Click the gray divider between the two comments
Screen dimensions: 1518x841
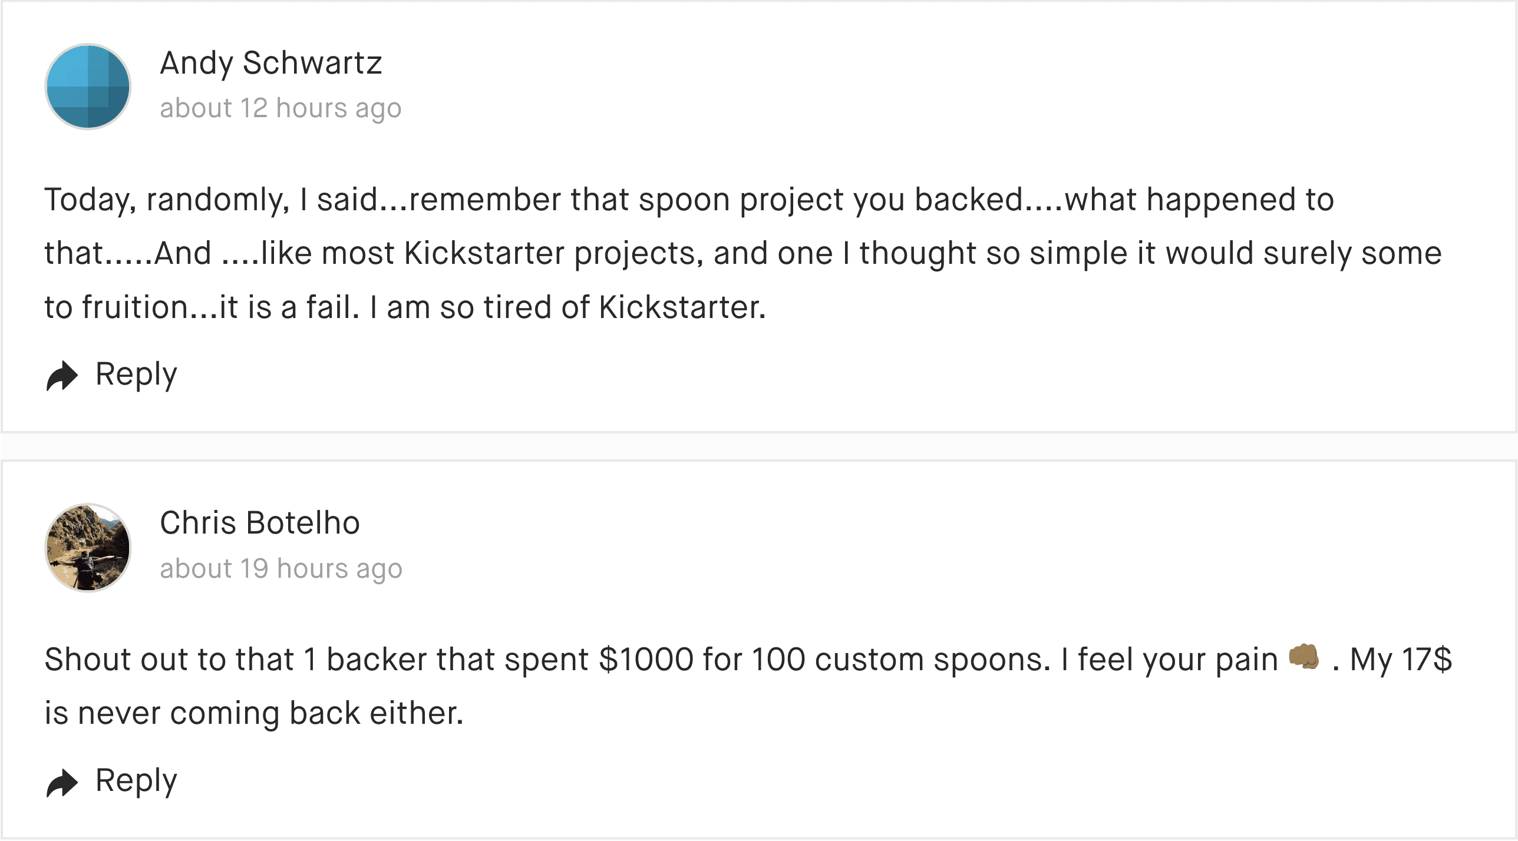(x=759, y=446)
